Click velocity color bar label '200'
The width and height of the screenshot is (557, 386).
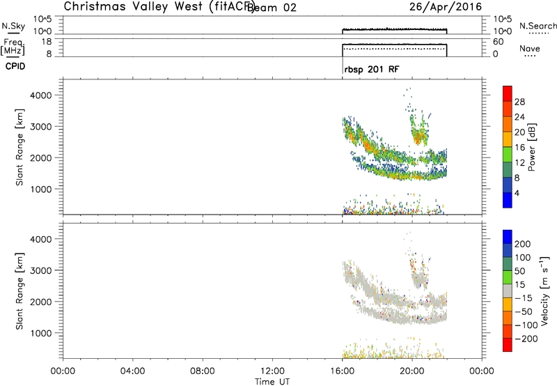(523, 244)
